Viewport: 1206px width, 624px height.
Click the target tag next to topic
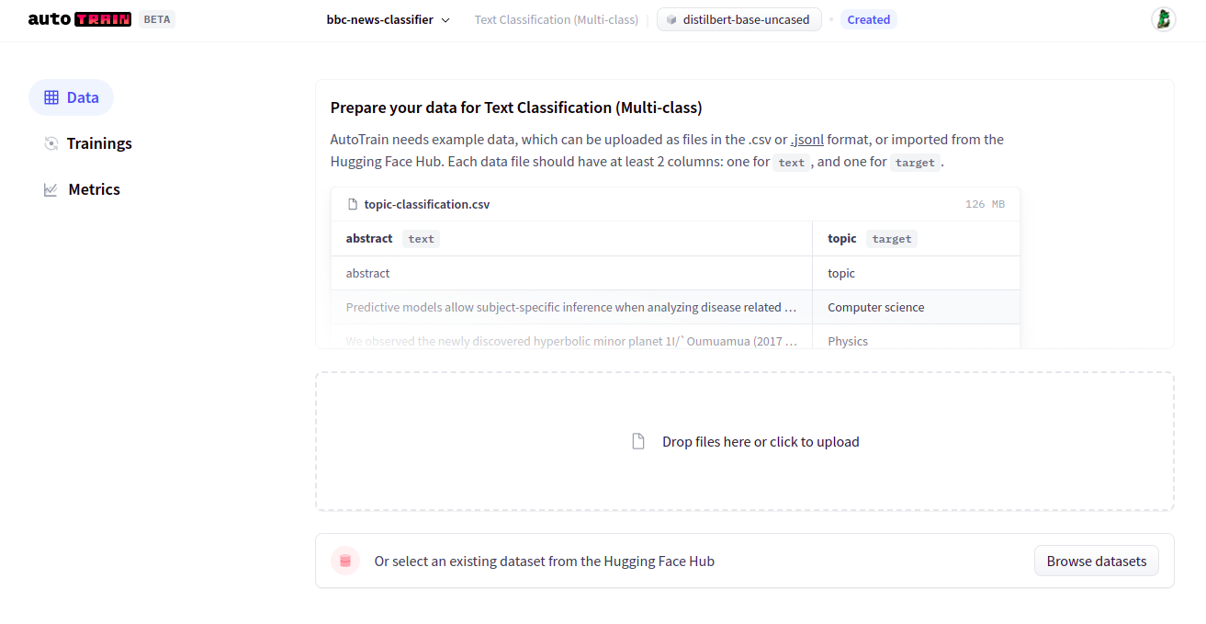pyautogui.click(x=891, y=238)
